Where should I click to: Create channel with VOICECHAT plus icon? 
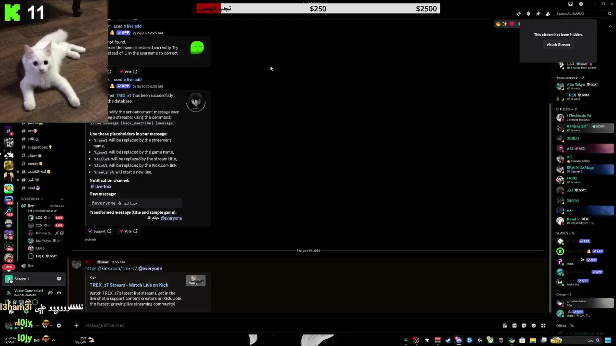coord(62,199)
